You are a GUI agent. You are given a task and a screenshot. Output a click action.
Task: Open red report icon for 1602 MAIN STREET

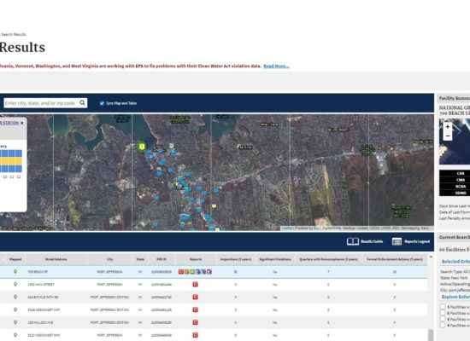coord(195,284)
